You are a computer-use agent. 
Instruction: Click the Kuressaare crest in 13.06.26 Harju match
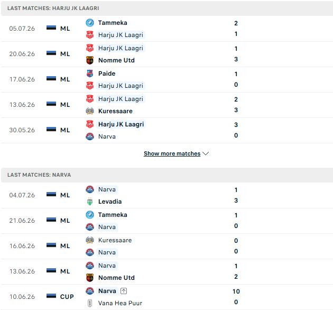point(90,111)
